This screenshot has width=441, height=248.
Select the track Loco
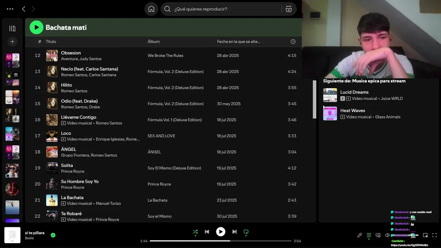click(x=66, y=133)
